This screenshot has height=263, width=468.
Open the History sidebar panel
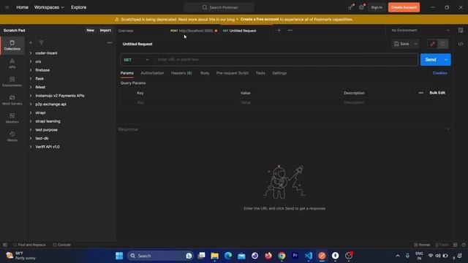click(12, 137)
